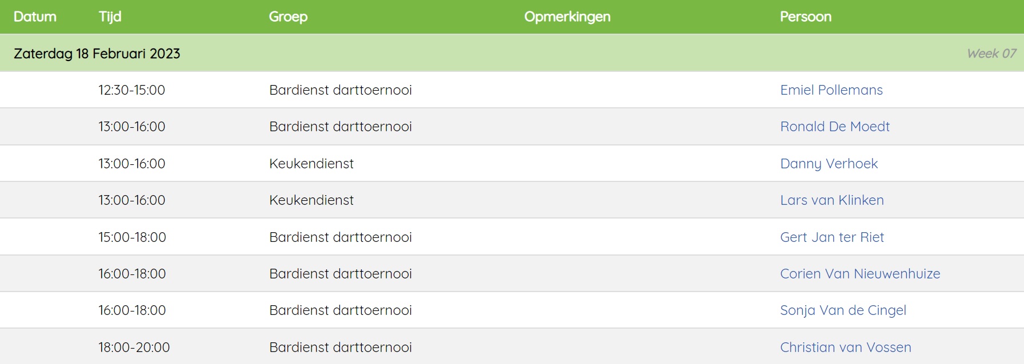
Task: Open Lars van Klinken link
Action: coord(832,200)
